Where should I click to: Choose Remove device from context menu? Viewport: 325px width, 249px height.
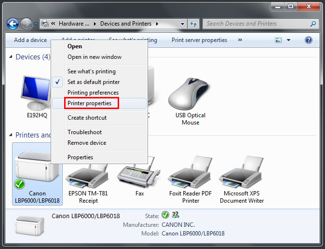[99, 143]
